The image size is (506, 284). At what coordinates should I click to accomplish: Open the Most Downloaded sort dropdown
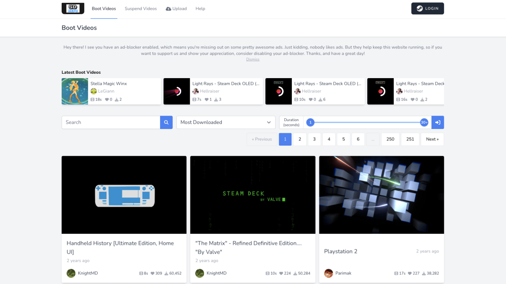pos(226,122)
